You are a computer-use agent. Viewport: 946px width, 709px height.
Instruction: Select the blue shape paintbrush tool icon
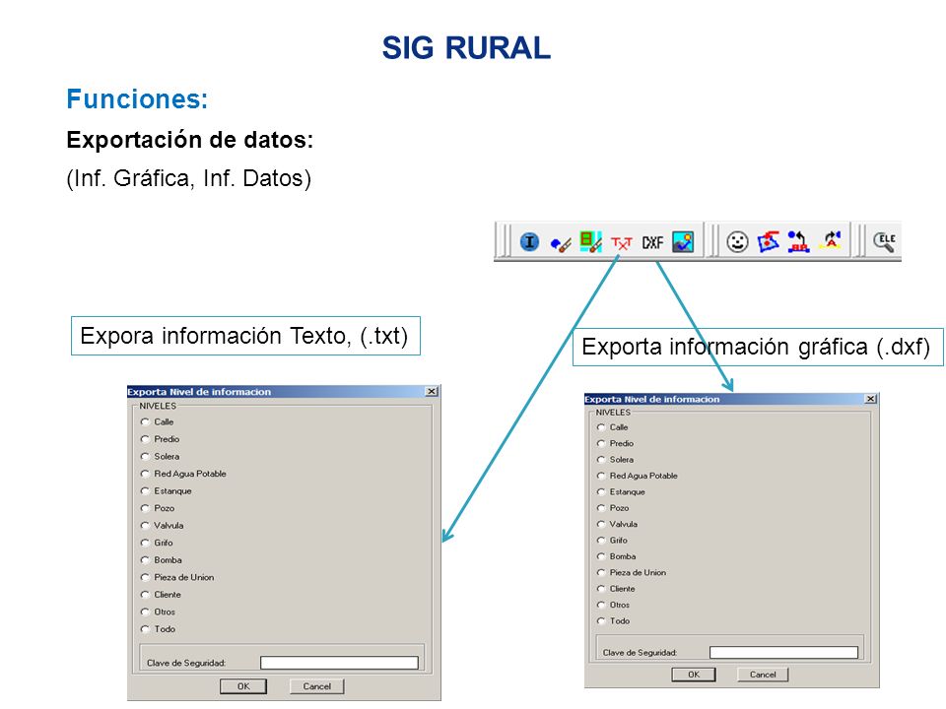[x=561, y=243]
